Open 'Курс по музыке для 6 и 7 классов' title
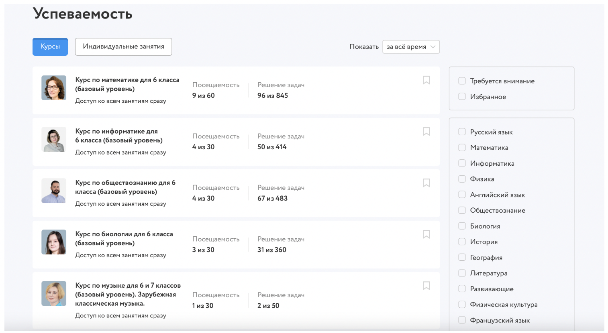Viewport: 608px width, 333px height. click(x=128, y=294)
